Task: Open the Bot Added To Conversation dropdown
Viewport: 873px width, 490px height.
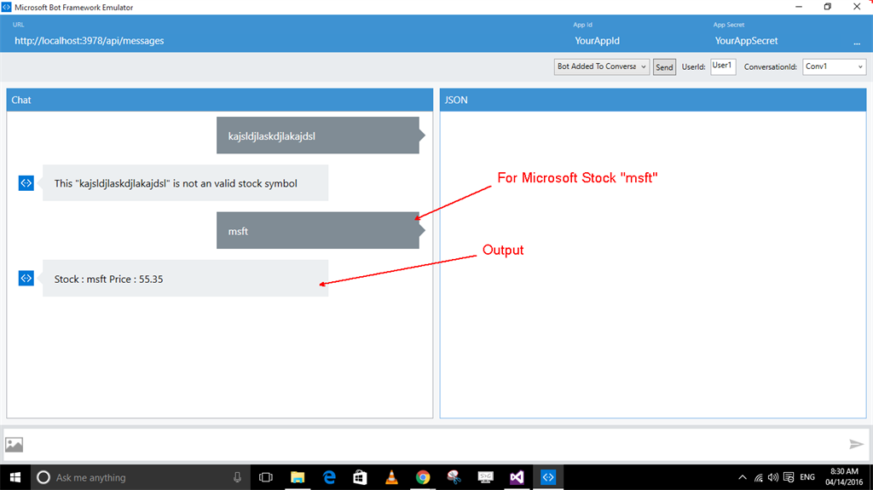Action: 601,66
